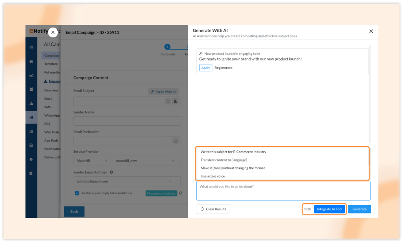Click the Back button
This screenshot has width=403, height=243.
pyautogui.click(x=74, y=211)
